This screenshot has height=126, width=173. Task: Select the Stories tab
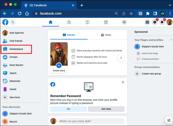(x=69, y=35)
